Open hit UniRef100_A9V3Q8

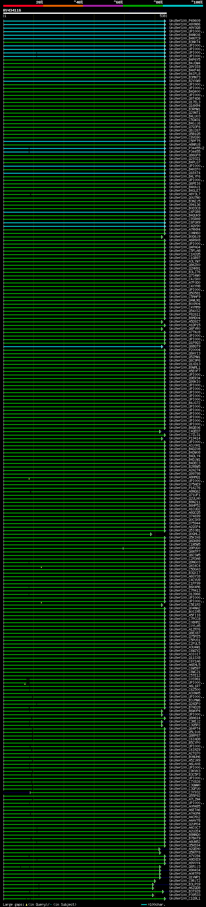click(184, 28)
